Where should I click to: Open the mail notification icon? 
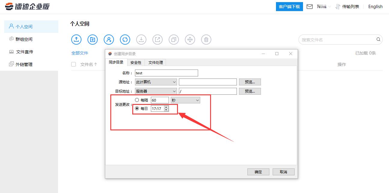coord(310,6)
